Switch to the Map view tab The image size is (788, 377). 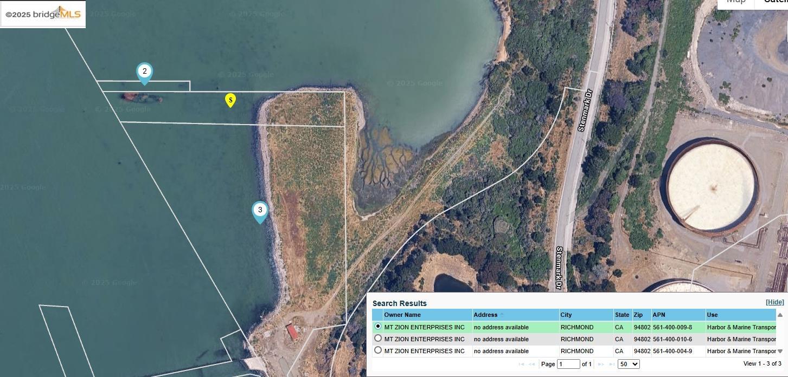pos(736,2)
